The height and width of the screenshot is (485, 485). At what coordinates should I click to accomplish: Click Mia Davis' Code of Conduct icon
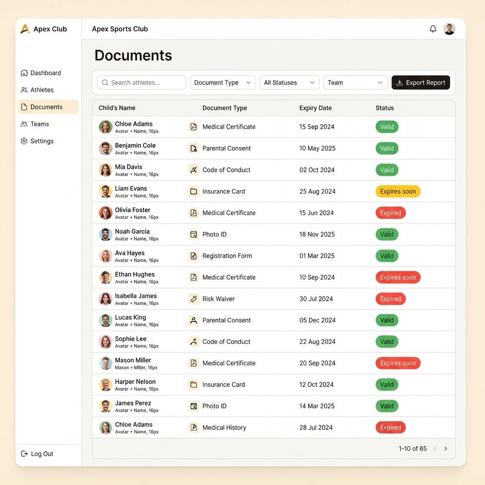click(194, 170)
